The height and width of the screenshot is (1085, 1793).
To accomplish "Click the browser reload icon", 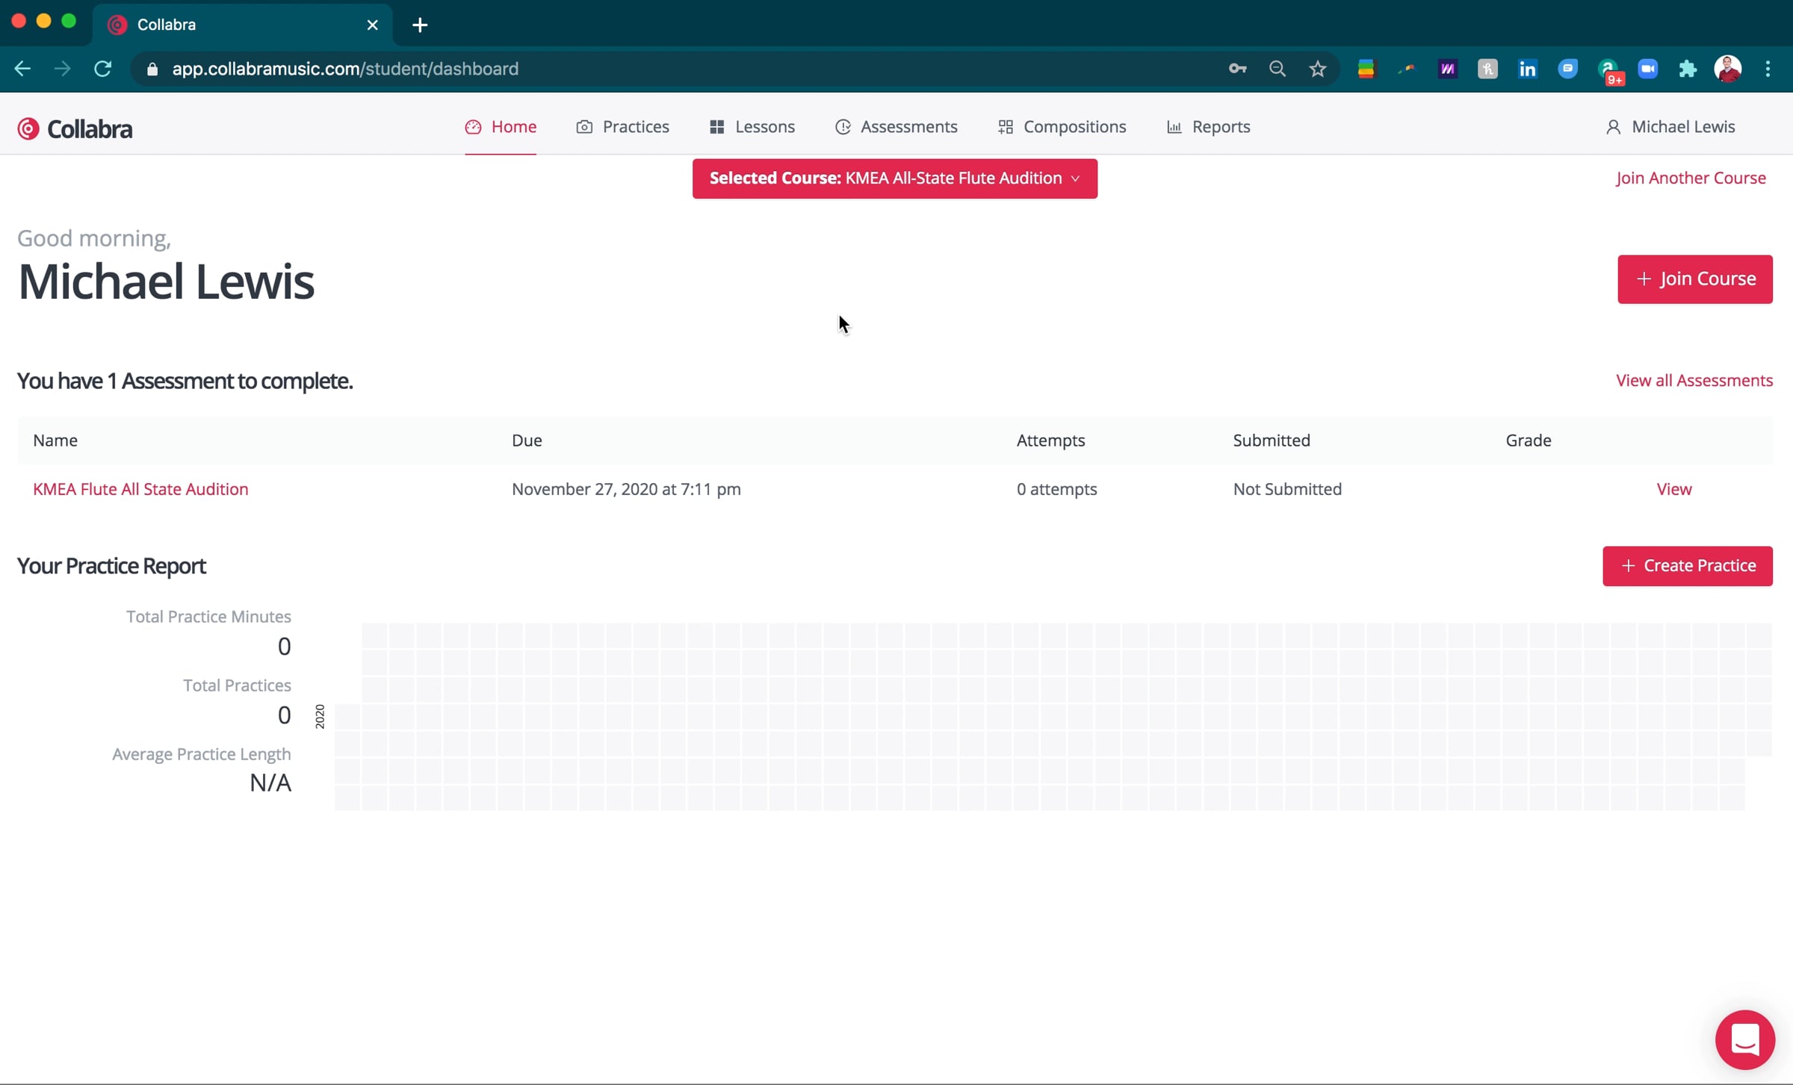I will tap(102, 69).
